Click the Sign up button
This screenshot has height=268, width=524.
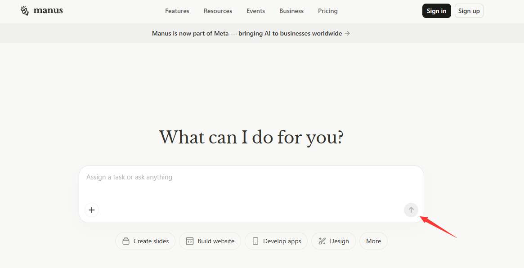pyautogui.click(x=469, y=11)
